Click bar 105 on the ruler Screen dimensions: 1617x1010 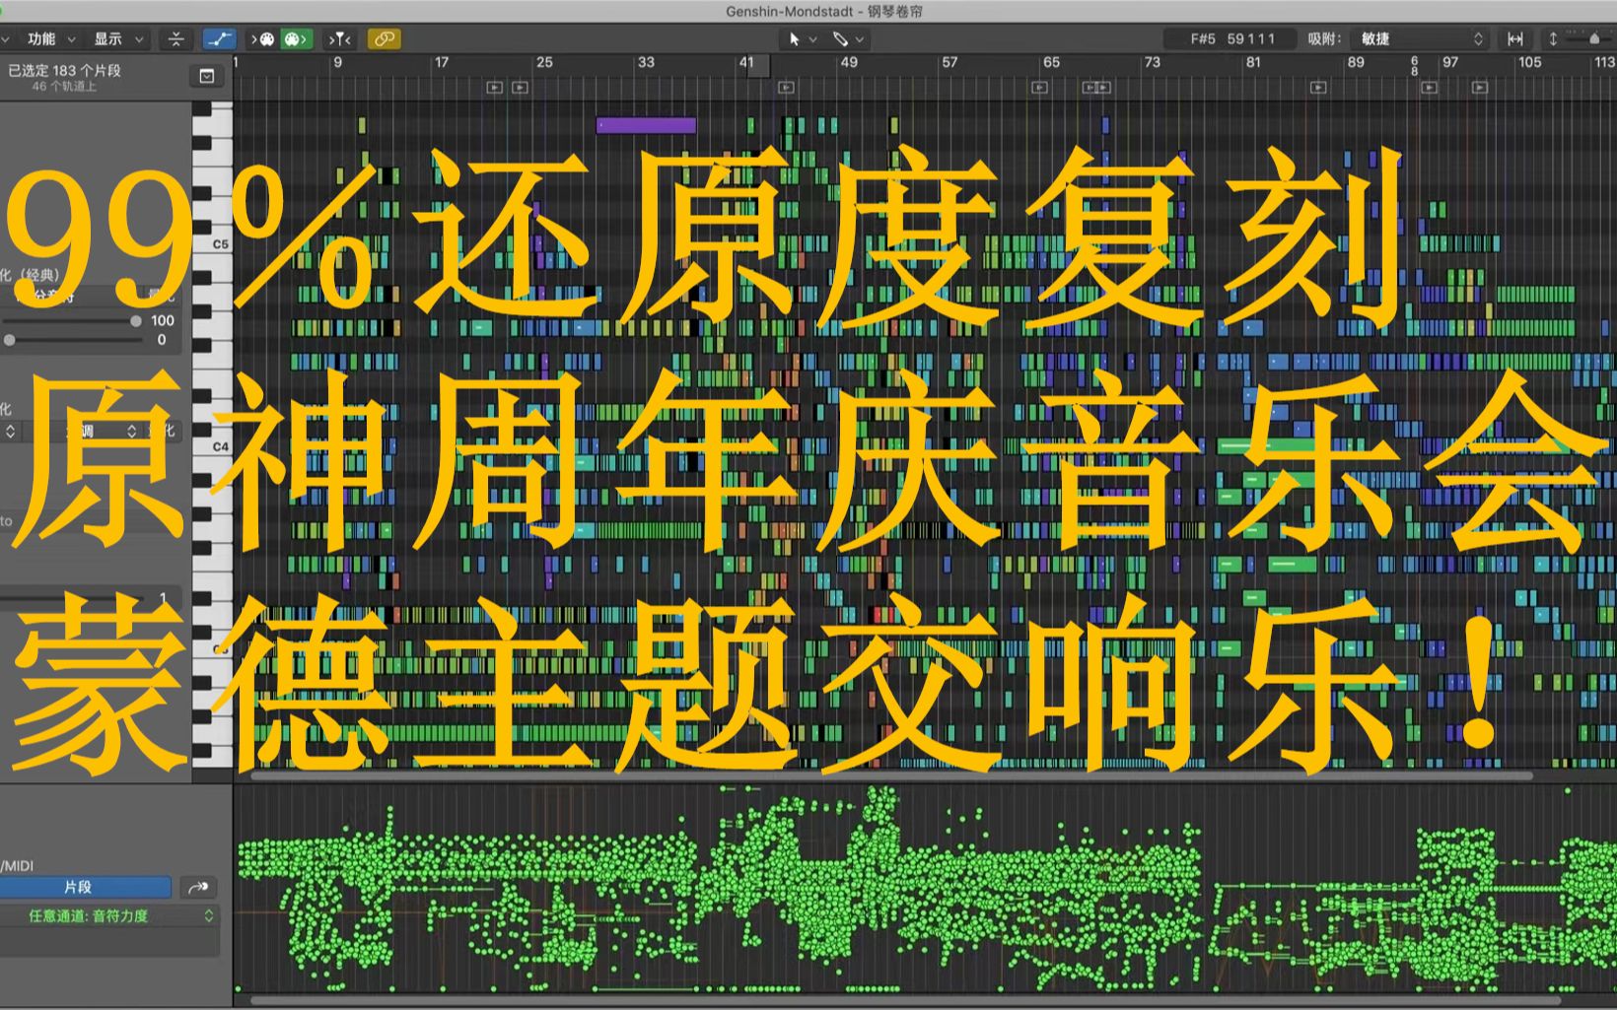coord(1529,62)
